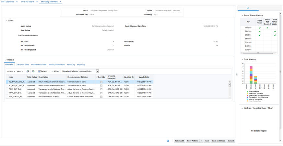
Task: Sort by the Error column header
Action: click(17, 77)
